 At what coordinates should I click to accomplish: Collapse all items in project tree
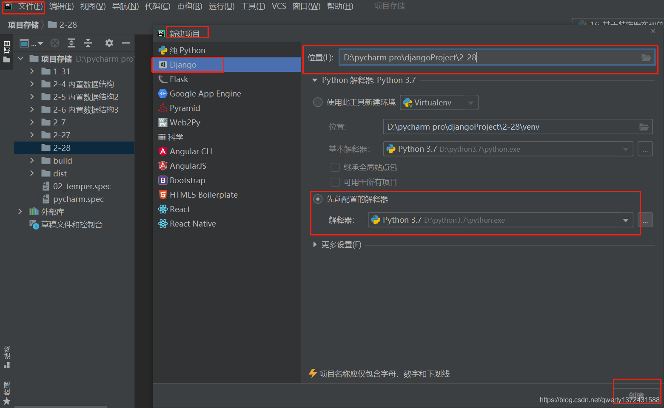(x=88, y=43)
